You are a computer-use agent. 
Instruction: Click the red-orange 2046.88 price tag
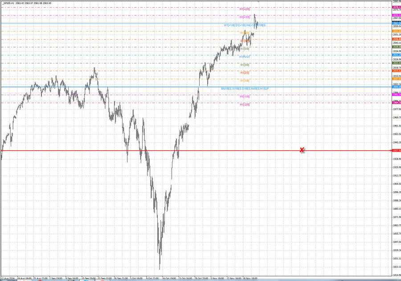(x=397, y=39)
